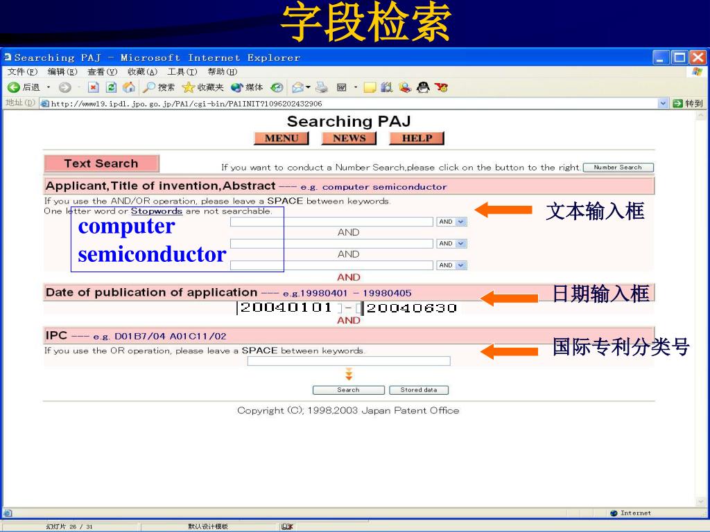The image size is (710, 532).
Task: Open the 媒体 media pane
Action: (247, 87)
